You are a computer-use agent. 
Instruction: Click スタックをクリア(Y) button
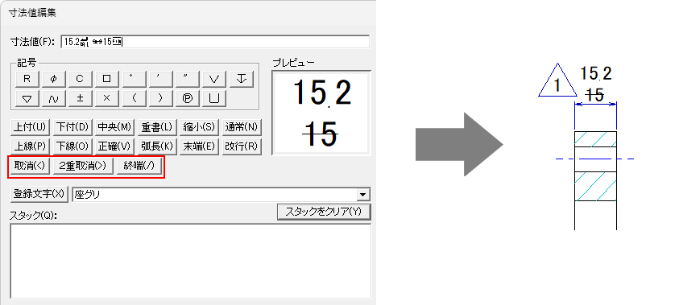coord(324,212)
